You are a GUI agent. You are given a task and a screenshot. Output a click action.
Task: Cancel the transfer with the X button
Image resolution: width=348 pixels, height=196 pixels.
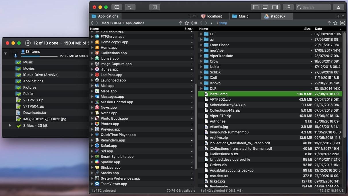click(x=28, y=43)
